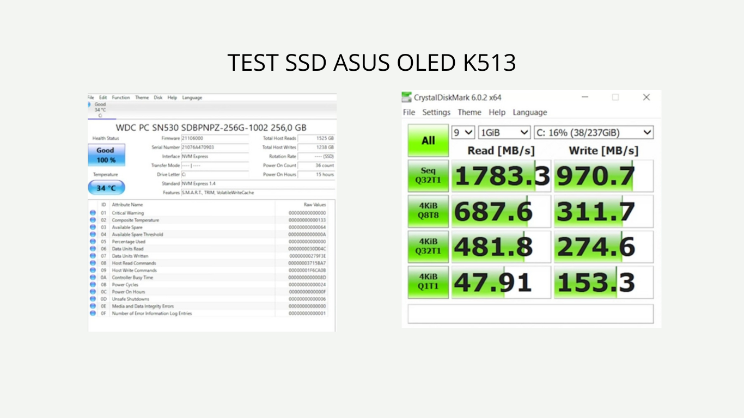Click the Good 100 % health status button
This screenshot has height=418, width=744.
click(106, 155)
